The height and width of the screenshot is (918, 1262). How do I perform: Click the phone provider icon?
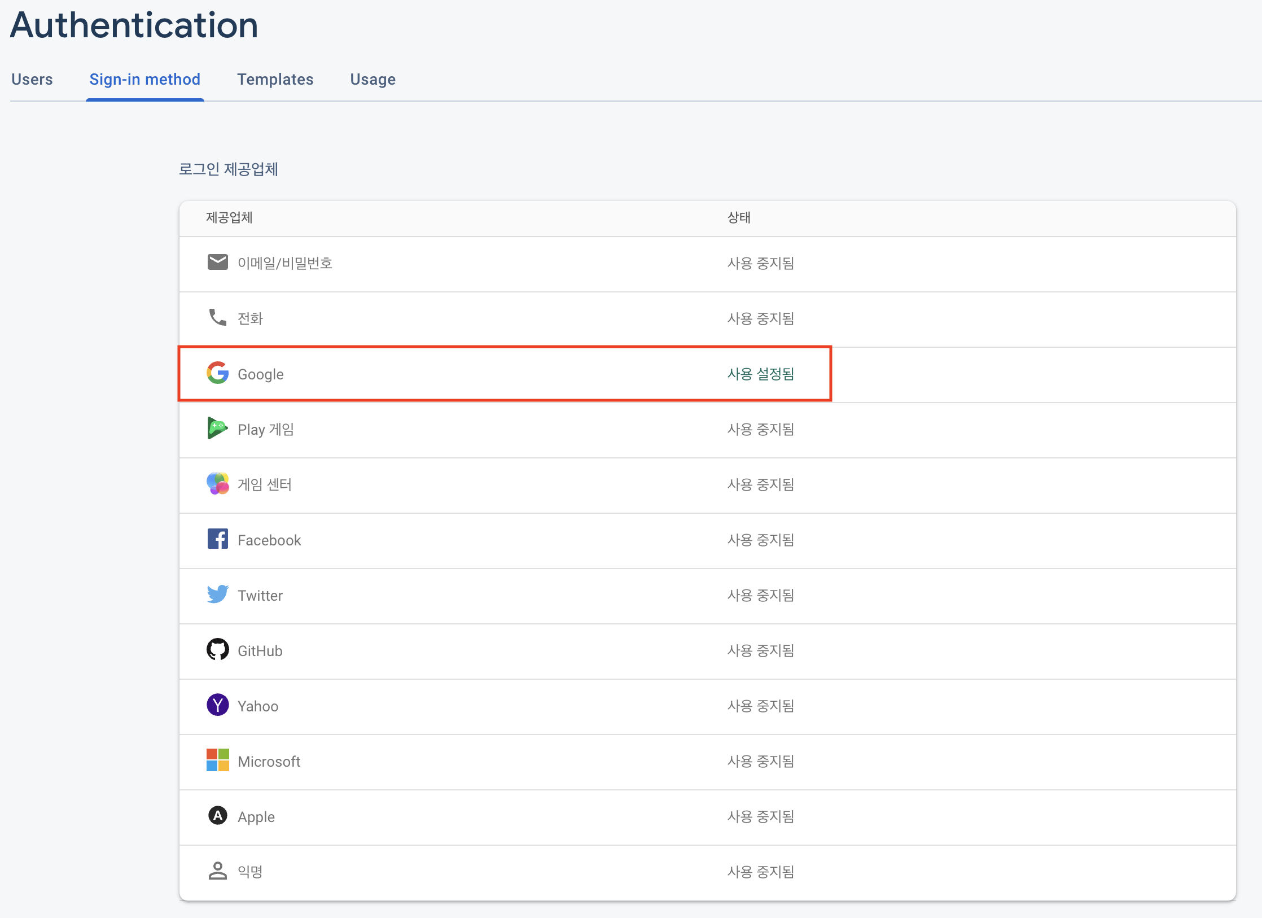(x=217, y=317)
